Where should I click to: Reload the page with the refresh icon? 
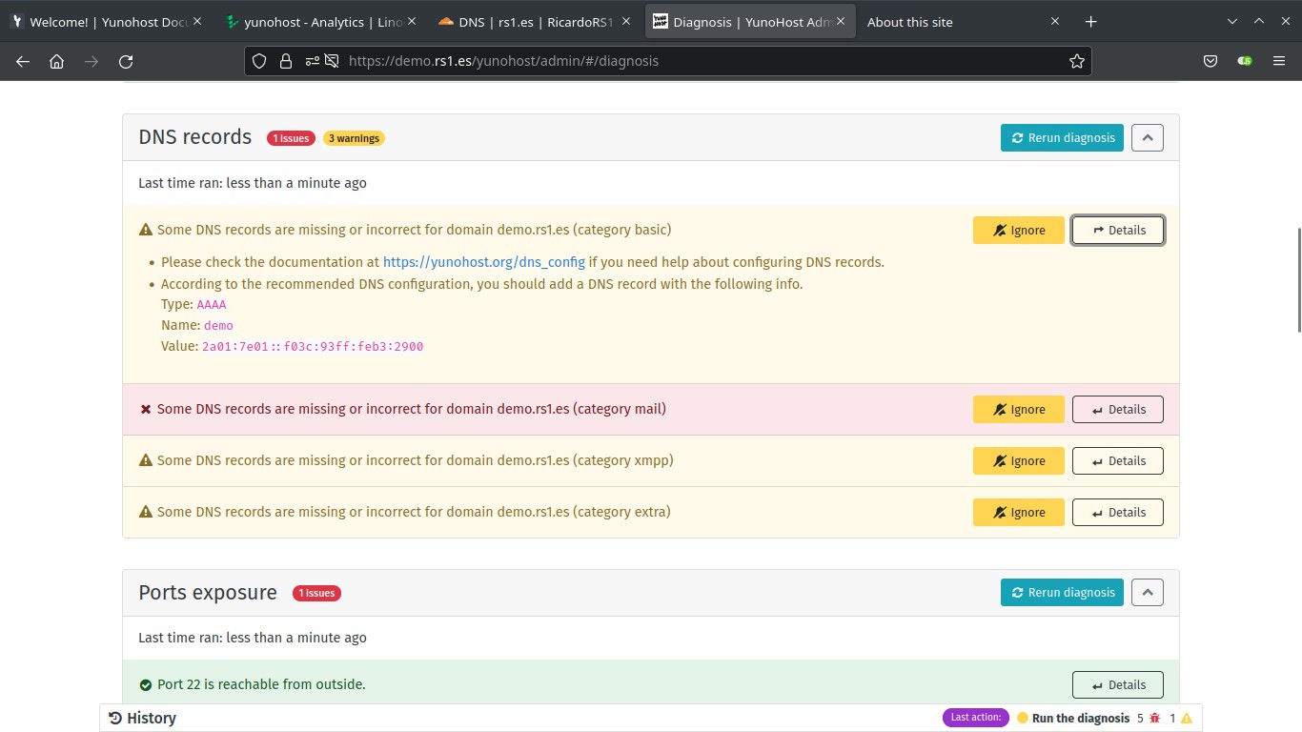126,61
